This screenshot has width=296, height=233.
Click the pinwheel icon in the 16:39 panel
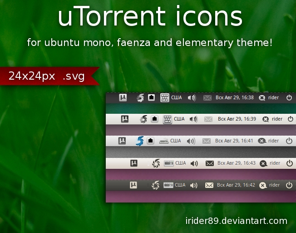tap(143, 119)
